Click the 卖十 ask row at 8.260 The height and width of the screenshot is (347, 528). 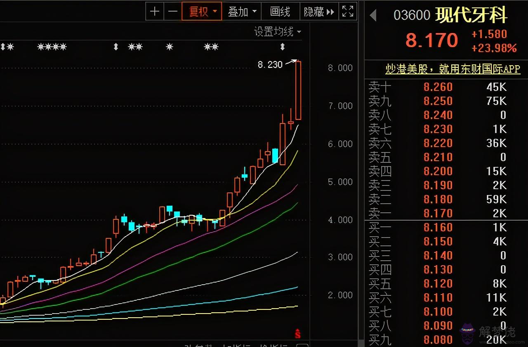(438, 87)
